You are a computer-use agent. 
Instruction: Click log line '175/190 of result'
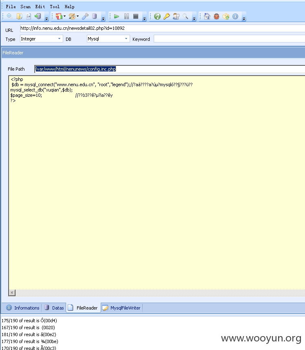(29, 321)
